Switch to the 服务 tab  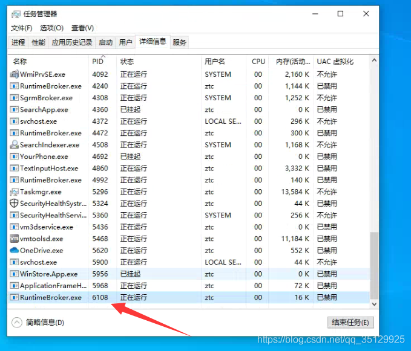180,42
